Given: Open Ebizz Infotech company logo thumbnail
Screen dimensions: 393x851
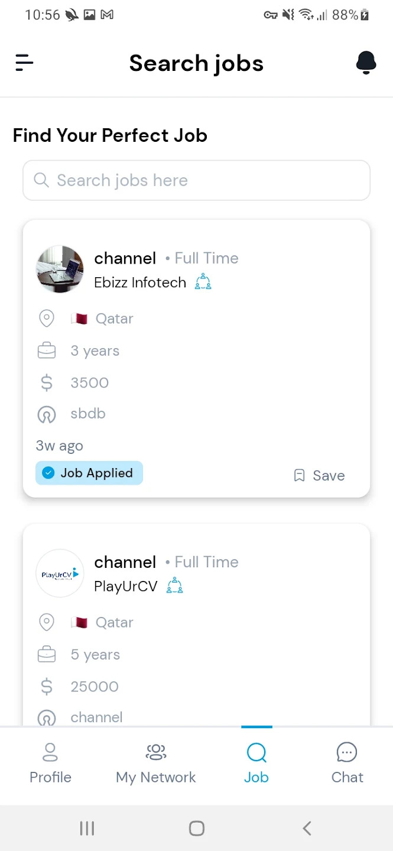Looking at the screenshot, I should pyautogui.click(x=60, y=269).
